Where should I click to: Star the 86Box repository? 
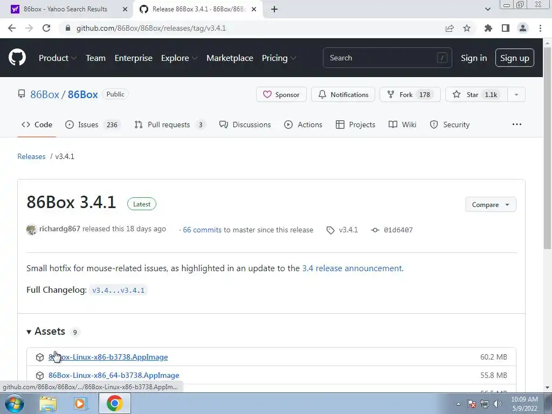[477, 94]
